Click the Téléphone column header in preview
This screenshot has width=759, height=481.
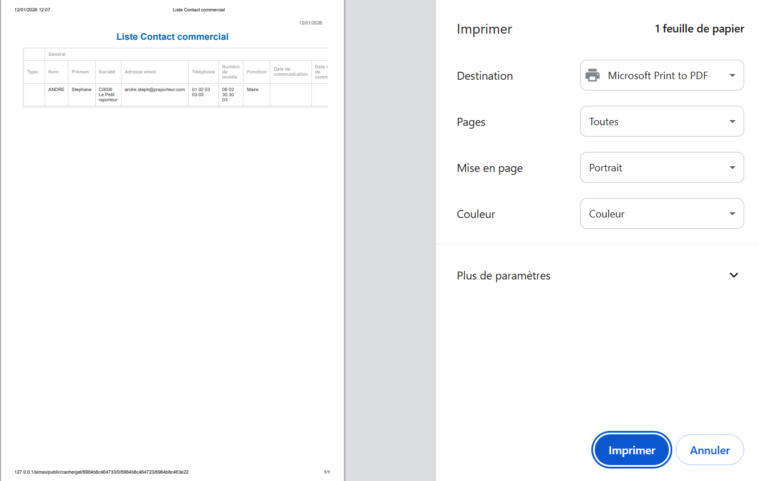[x=204, y=72]
